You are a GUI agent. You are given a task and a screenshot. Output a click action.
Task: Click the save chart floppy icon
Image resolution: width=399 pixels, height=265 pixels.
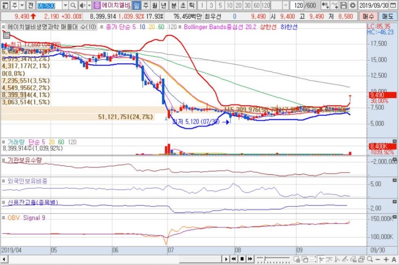(344, 5)
